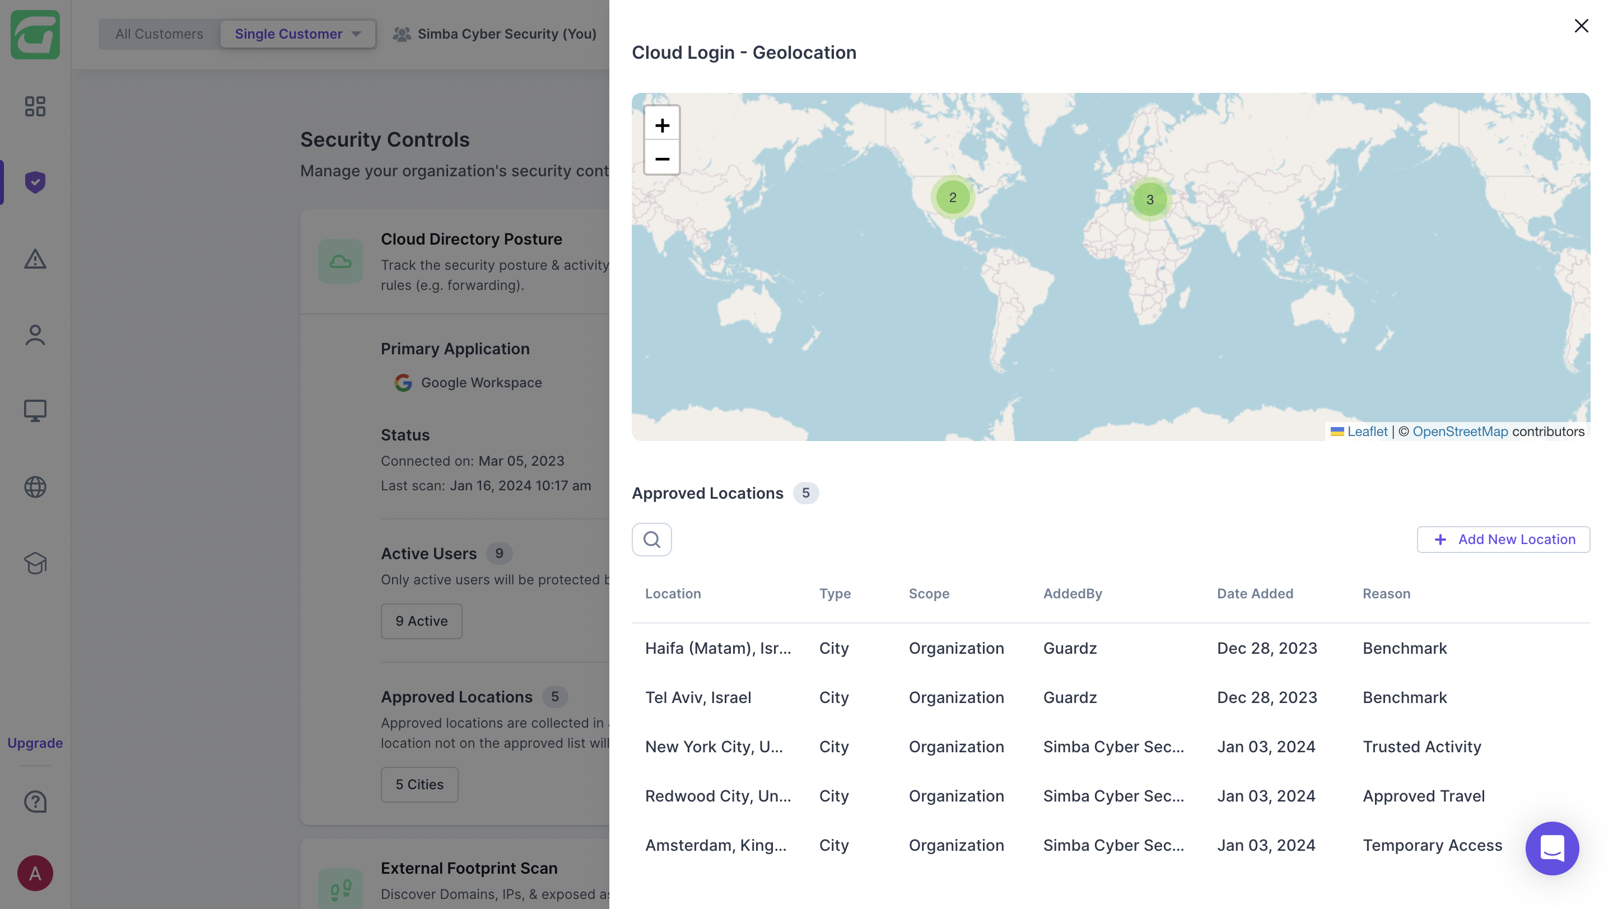
Task: Click the cluster marker labeled 2
Action: [952, 198]
